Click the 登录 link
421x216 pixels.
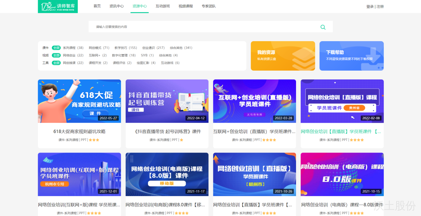click(370, 7)
